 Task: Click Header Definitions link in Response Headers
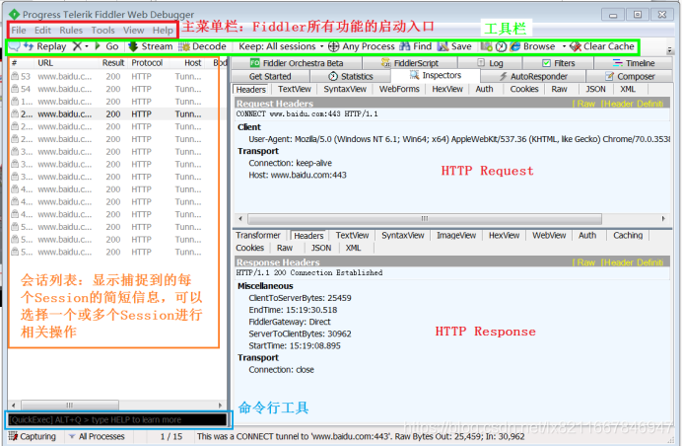(632, 262)
